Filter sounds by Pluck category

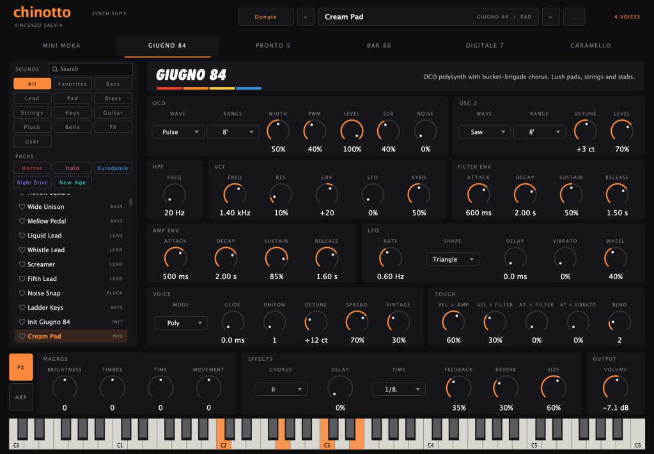pos(32,127)
